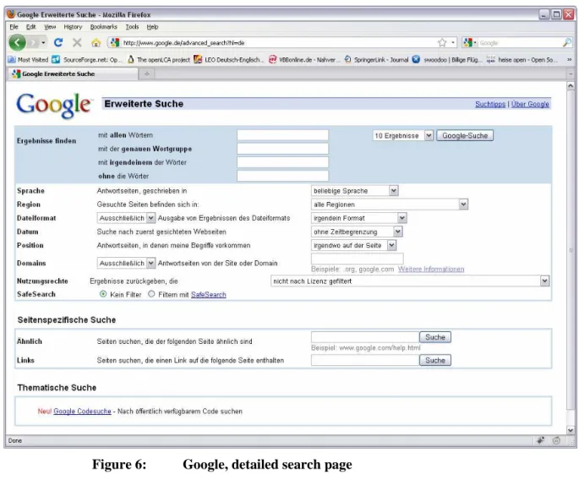The height and width of the screenshot is (480, 579).
Task: Open the View menu
Action: [x=50, y=26]
